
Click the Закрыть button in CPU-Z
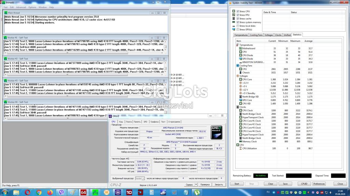click(218, 184)
